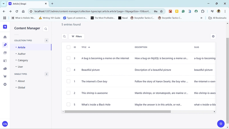Image resolution: width=229 pixels, height=129 pixels.
Task: Open Naval bookmark
Action: tap(123, 18)
